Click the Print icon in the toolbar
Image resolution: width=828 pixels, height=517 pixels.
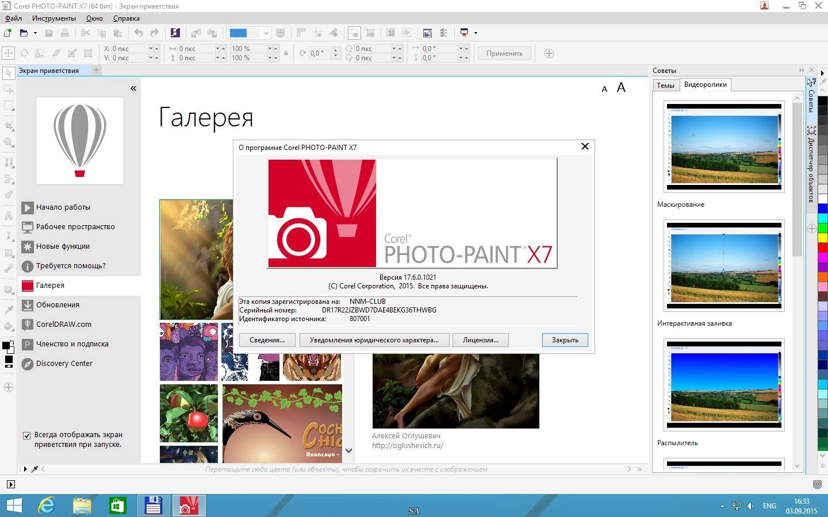(x=65, y=33)
